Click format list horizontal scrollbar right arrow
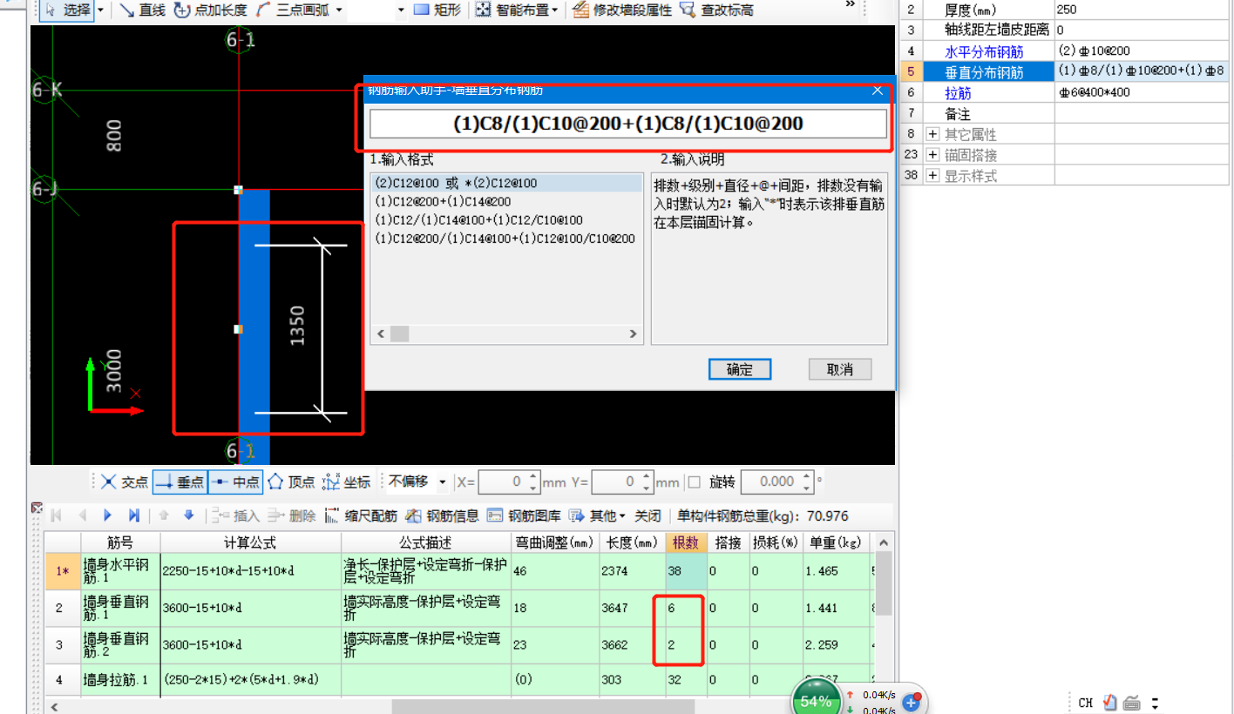 634,333
